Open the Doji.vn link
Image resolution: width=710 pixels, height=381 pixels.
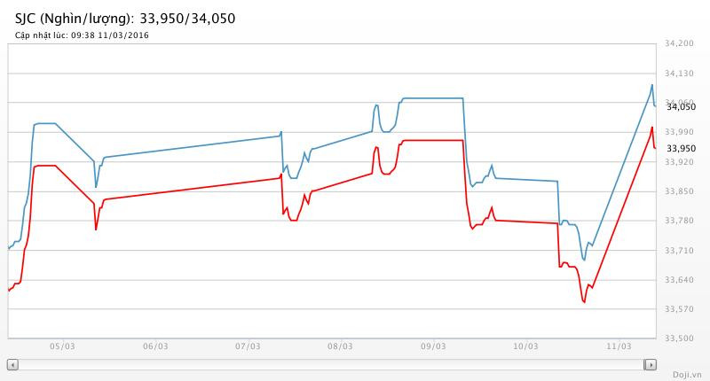[x=688, y=375]
